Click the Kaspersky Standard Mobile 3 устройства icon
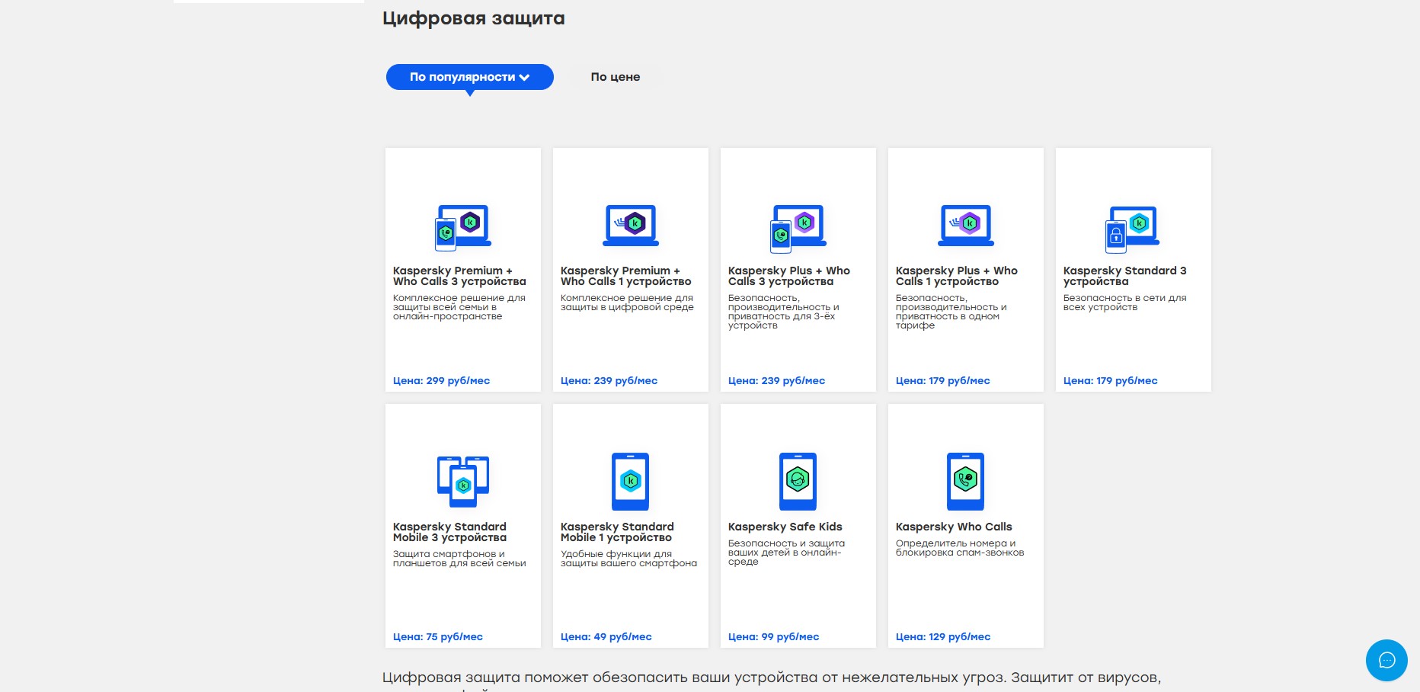 click(x=463, y=481)
